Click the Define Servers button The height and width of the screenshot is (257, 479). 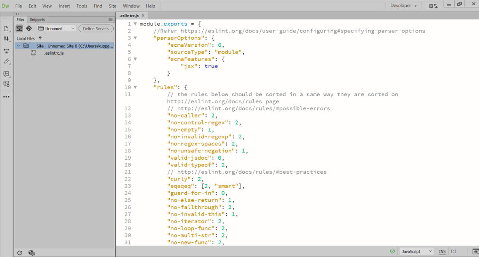tap(95, 28)
